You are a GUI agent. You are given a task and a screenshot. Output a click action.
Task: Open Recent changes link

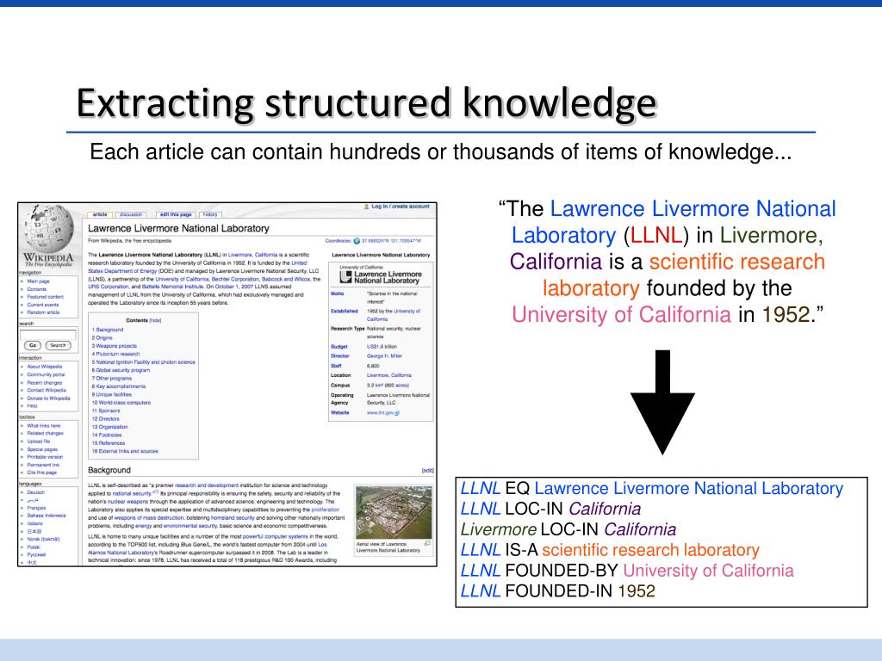(x=45, y=382)
